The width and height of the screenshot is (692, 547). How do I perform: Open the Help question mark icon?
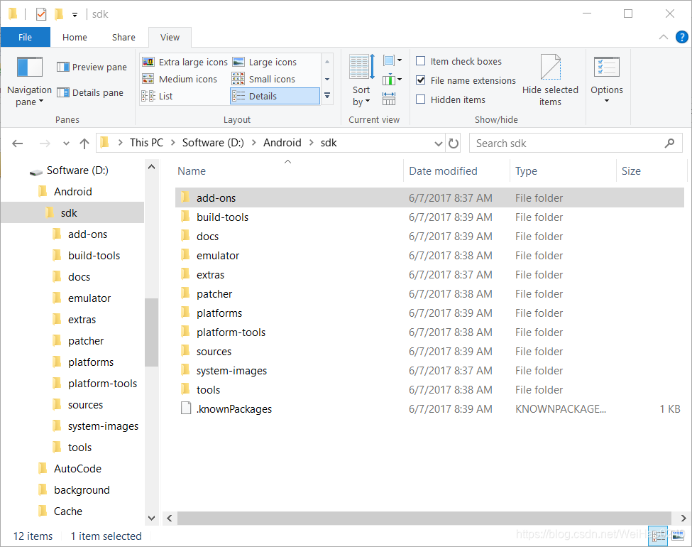(682, 37)
